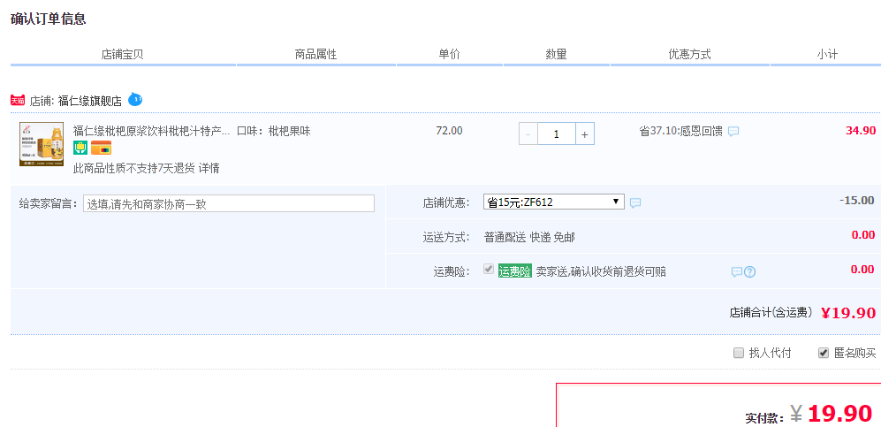Screen dimensions: 881x427
Task: Click the 实付款 amount 19.90
Action: pyautogui.click(x=839, y=414)
